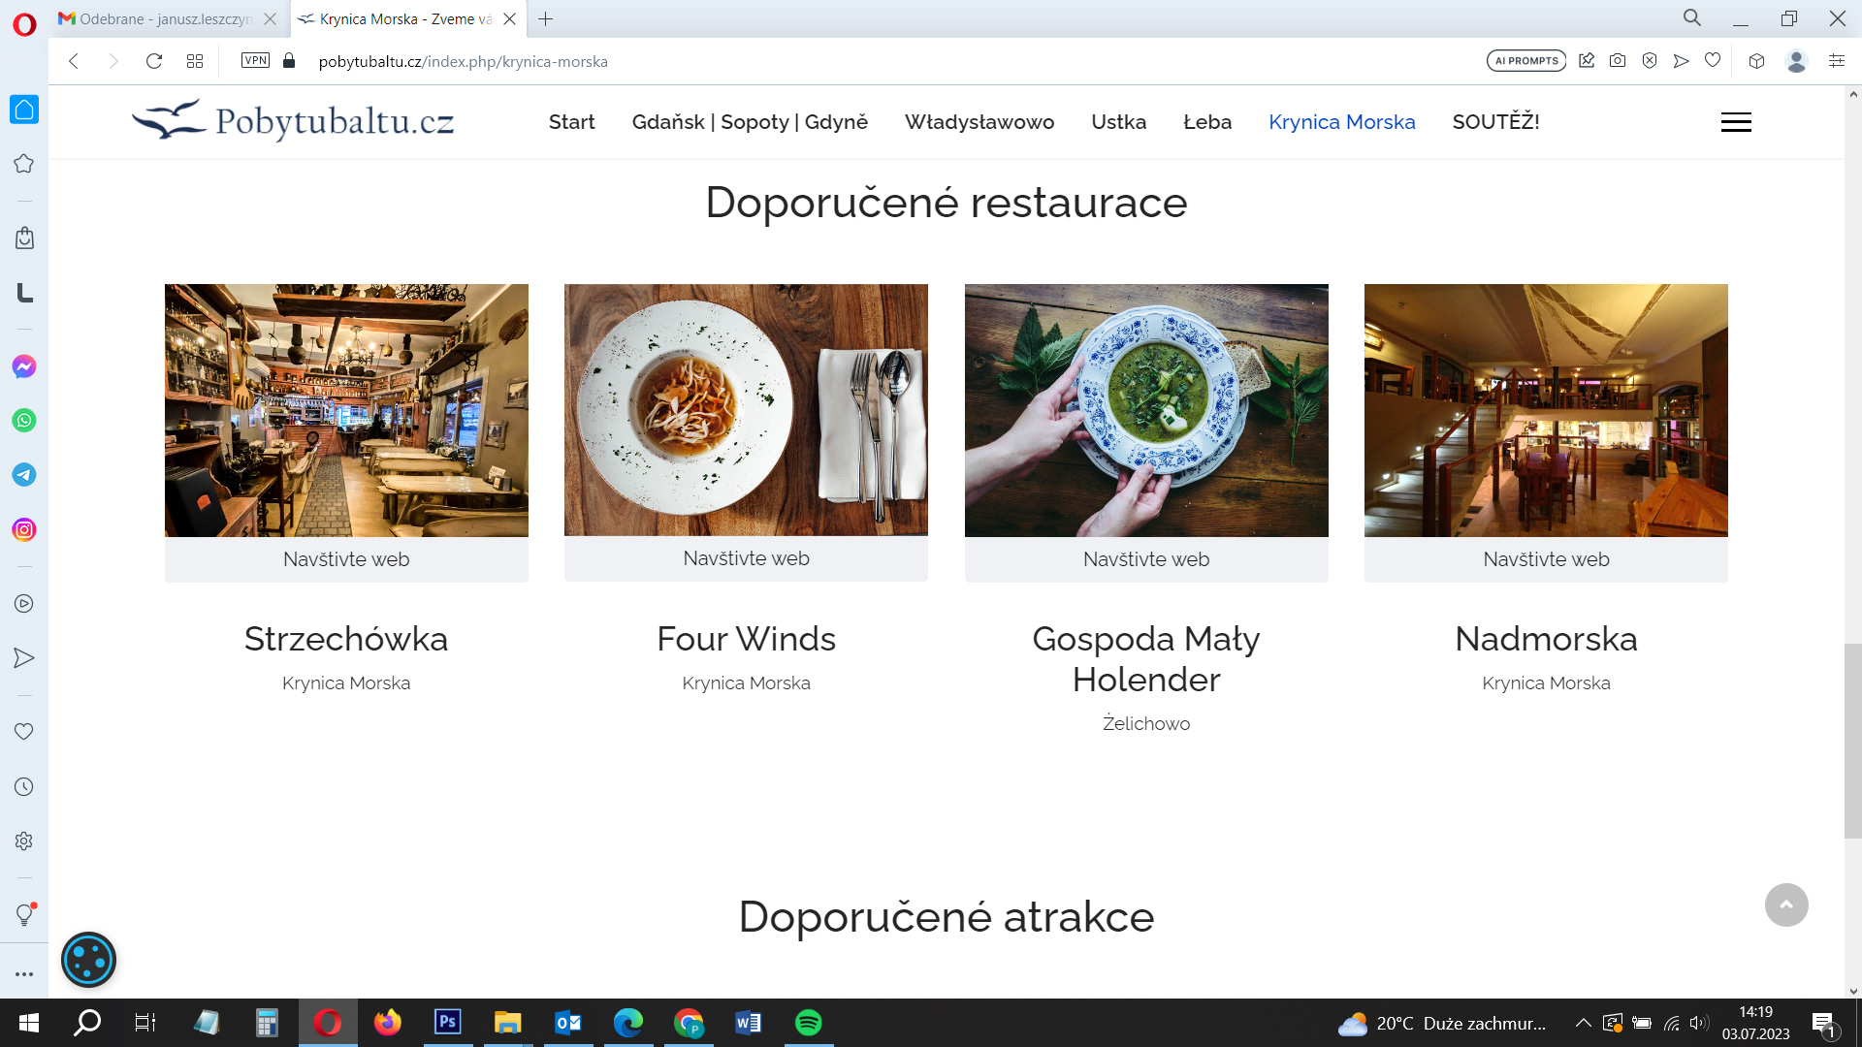Open a new tab with plus button
Image resolution: width=1862 pixels, height=1047 pixels.
click(x=546, y=18)
